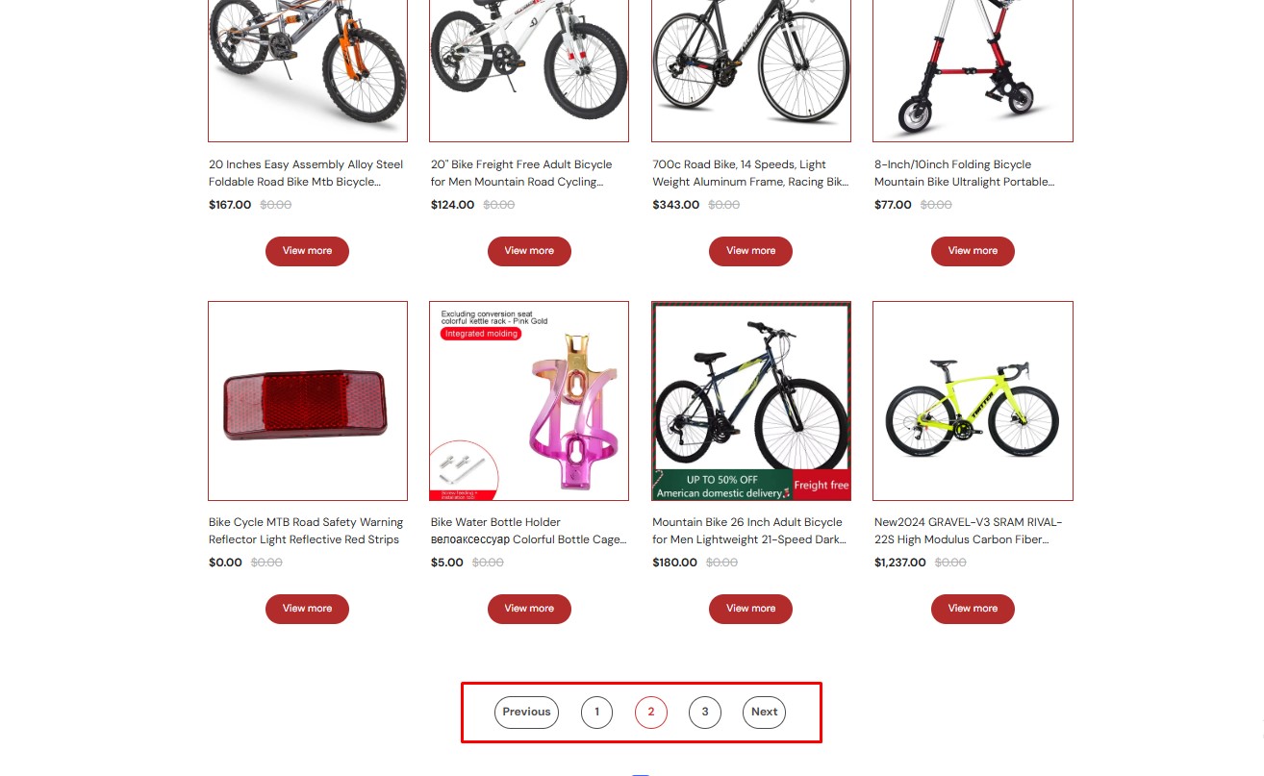Open the black 700c road bike image
1264x776 pixels.
coord(751,70)
